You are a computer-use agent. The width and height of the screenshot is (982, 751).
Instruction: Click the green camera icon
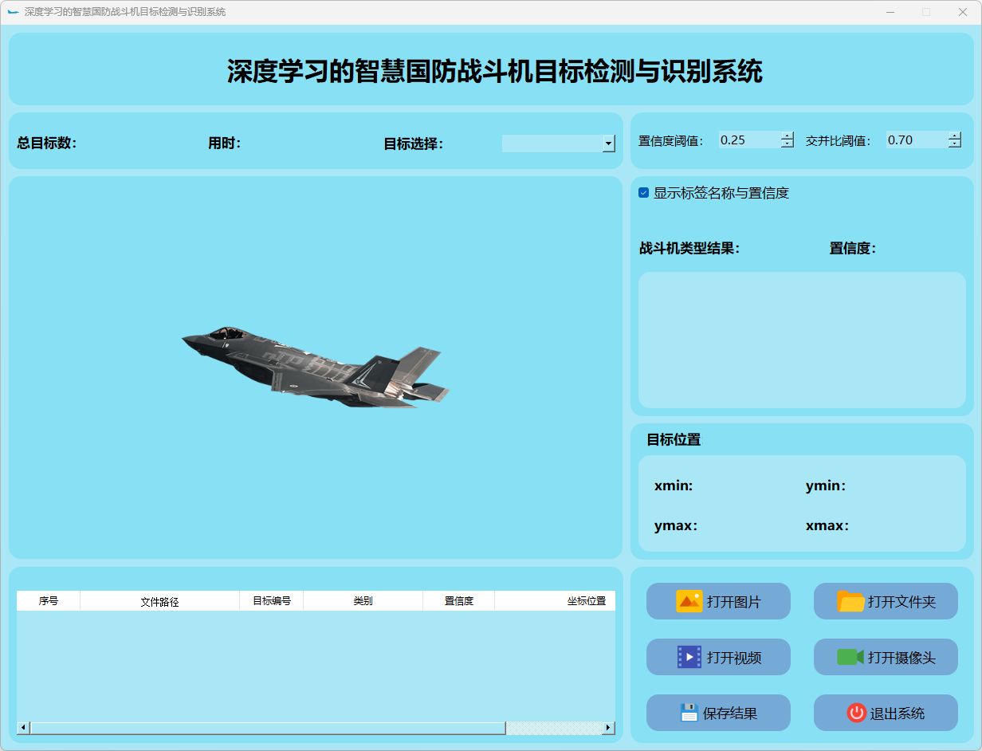(x=850, y=657)
